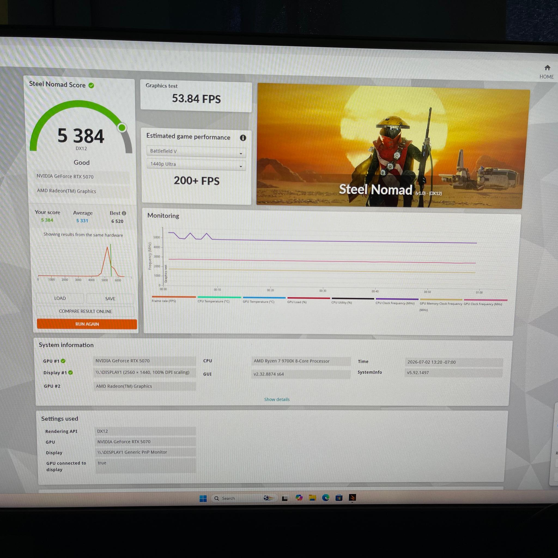
Task: Open the 1440p Ultra resolution dropdown
Action: coord(196,164)
